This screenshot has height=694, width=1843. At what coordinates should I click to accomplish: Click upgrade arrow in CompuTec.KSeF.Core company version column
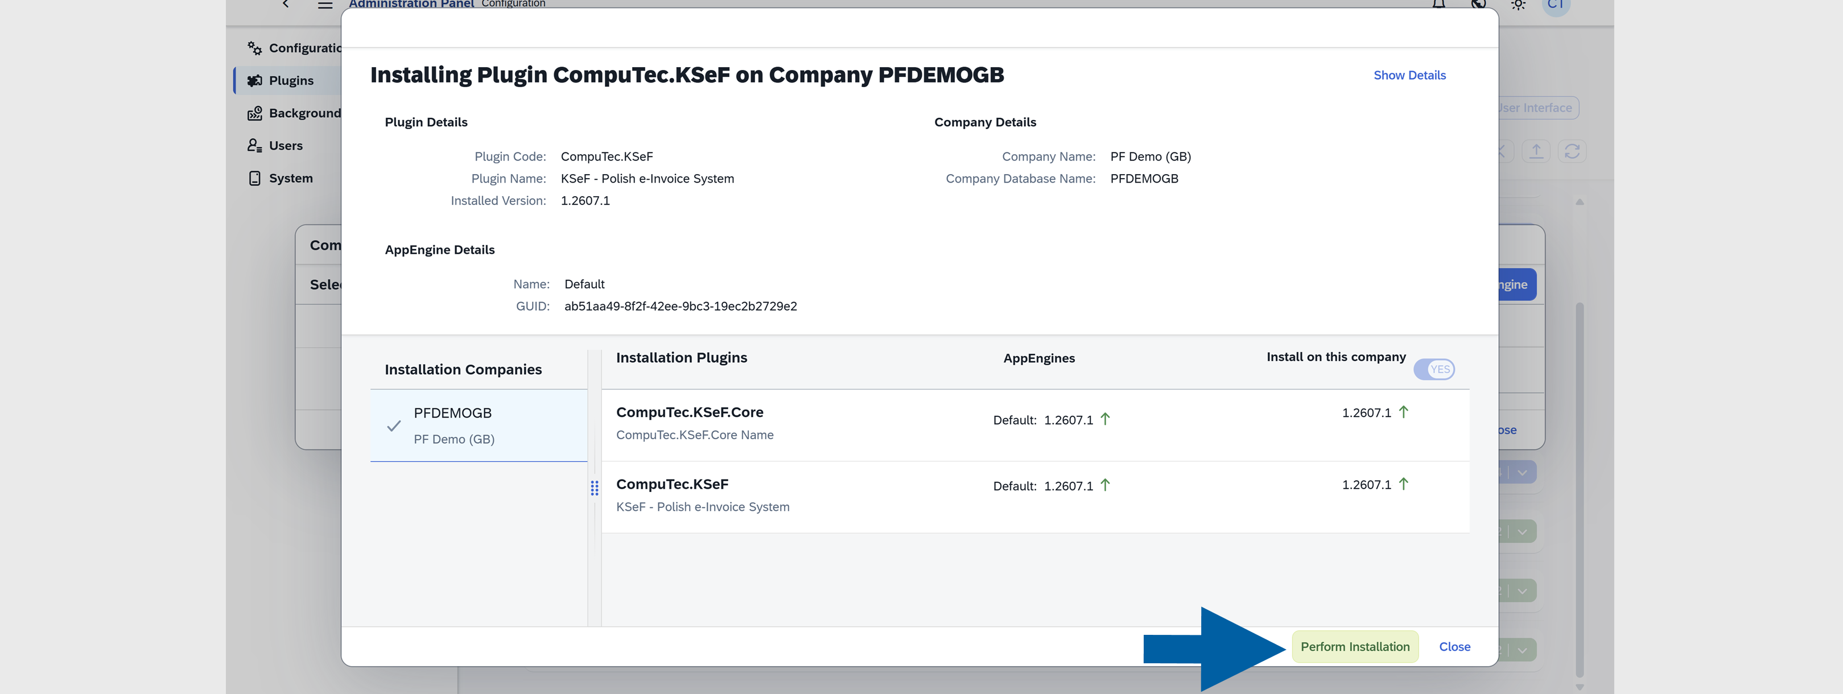(1404, 412)
